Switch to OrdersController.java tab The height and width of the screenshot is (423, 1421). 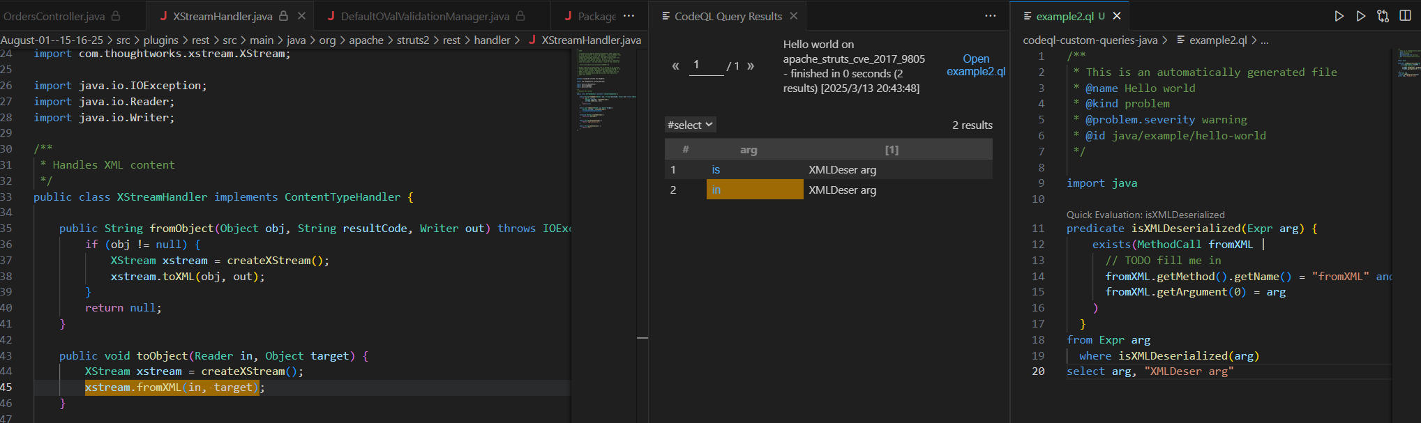[x=54, y=16]
